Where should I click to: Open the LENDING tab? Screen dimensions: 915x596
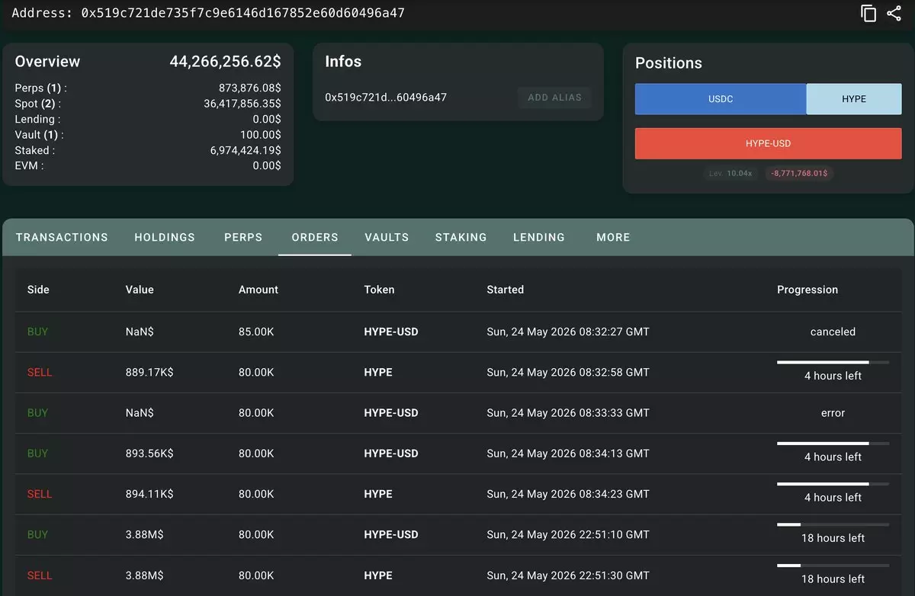click(x=539, y=237)
